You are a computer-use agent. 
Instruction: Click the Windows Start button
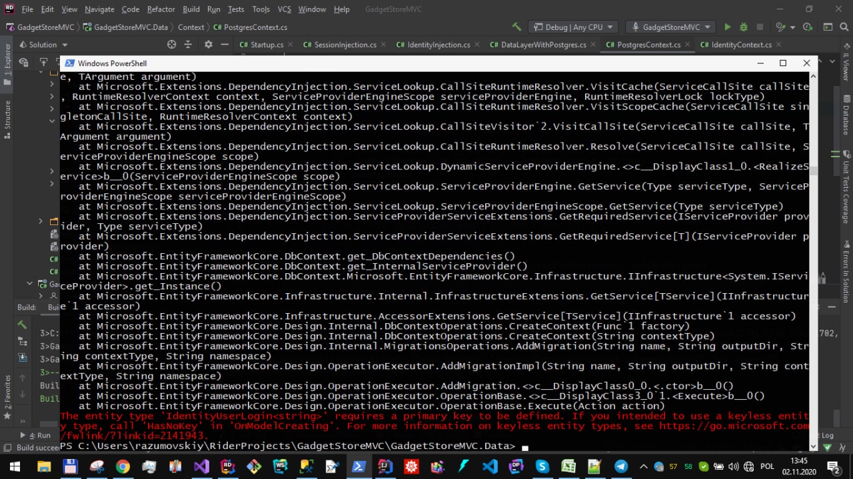pos(13,466)
